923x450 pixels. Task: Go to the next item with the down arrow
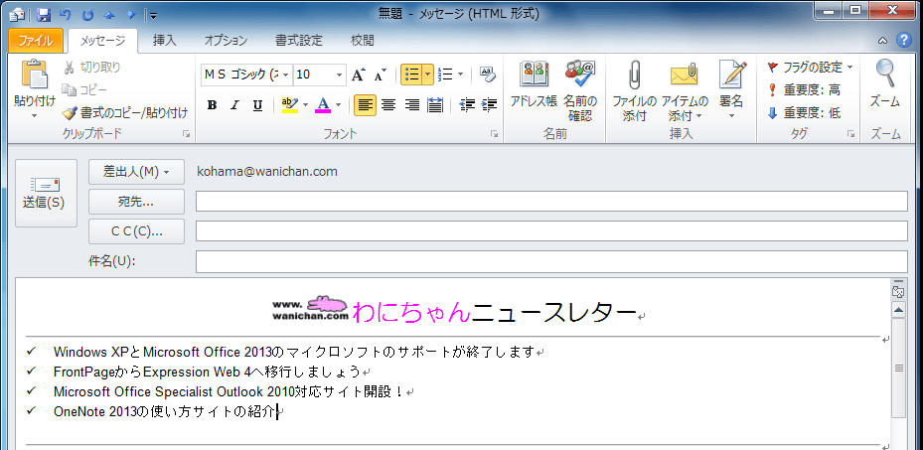132,14
